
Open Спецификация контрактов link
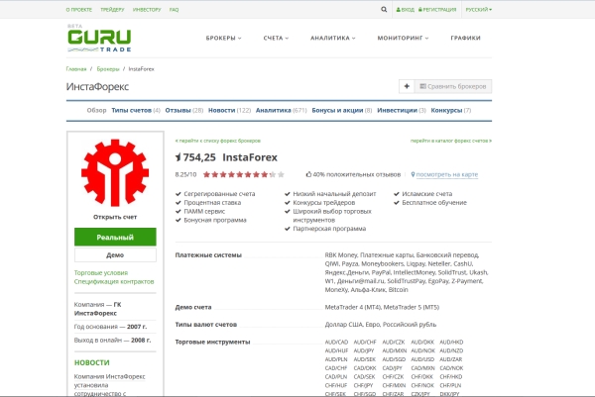(x=114, y=281)
